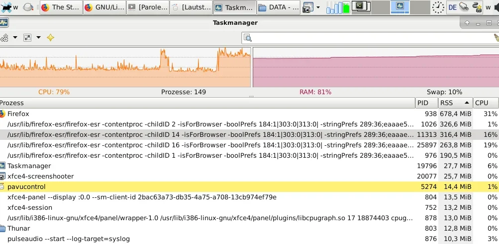Clear the filter with broom icon

click(x=497, y=38)
